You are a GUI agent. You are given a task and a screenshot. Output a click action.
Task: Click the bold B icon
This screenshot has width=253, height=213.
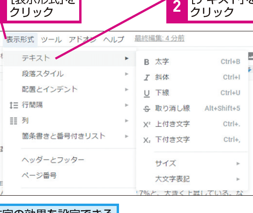click(x=147, y=62)
